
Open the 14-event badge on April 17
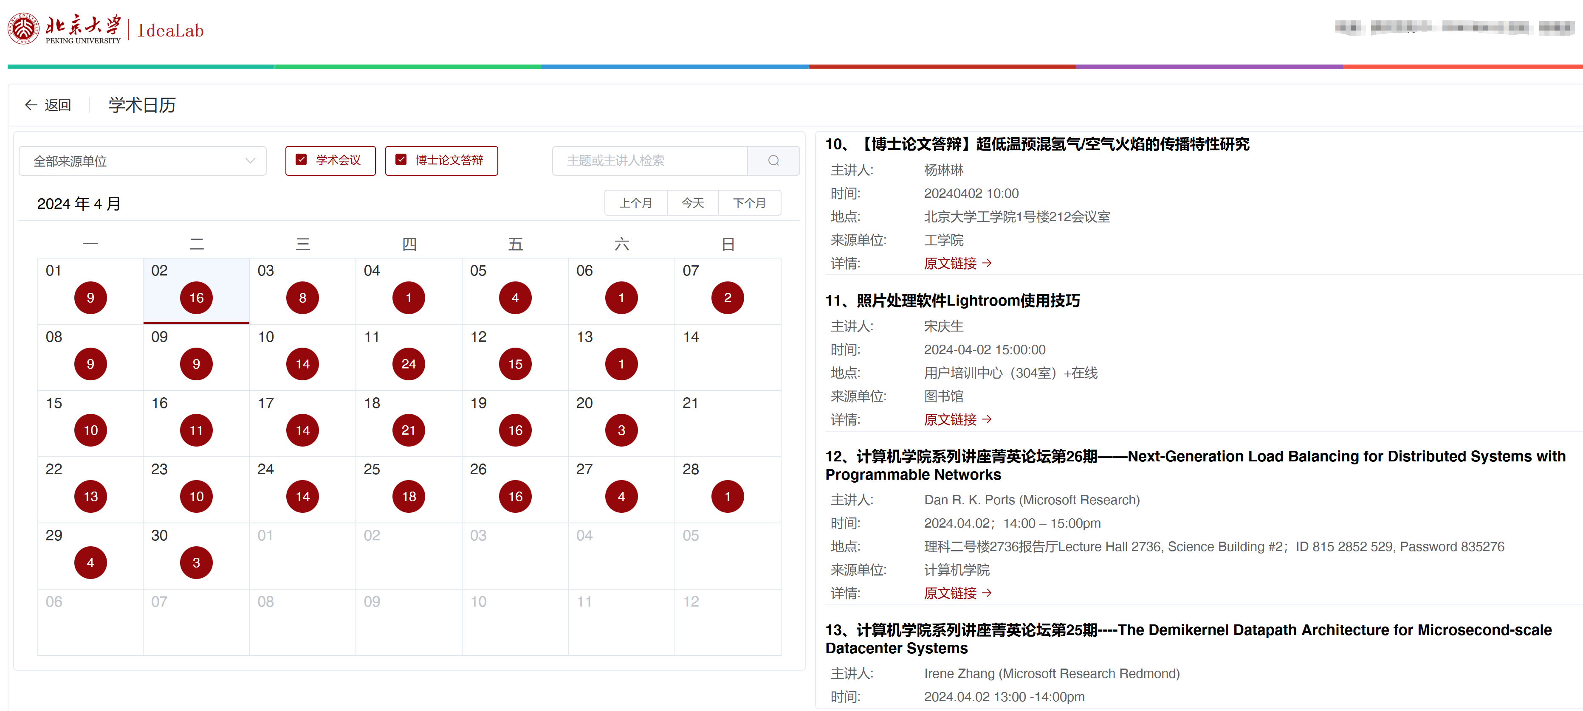coord(302,430)
